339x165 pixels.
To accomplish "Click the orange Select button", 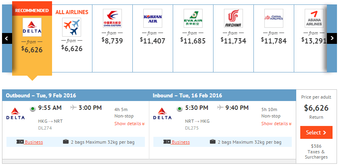I will pyautogui.click(x=316, y=132).
